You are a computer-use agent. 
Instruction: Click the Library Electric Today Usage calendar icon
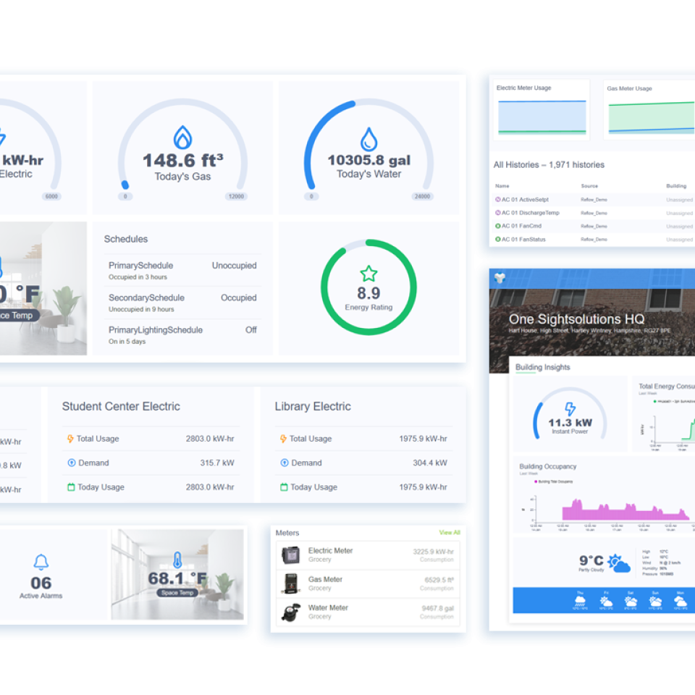pyautogui.click(x=284, y=487)
